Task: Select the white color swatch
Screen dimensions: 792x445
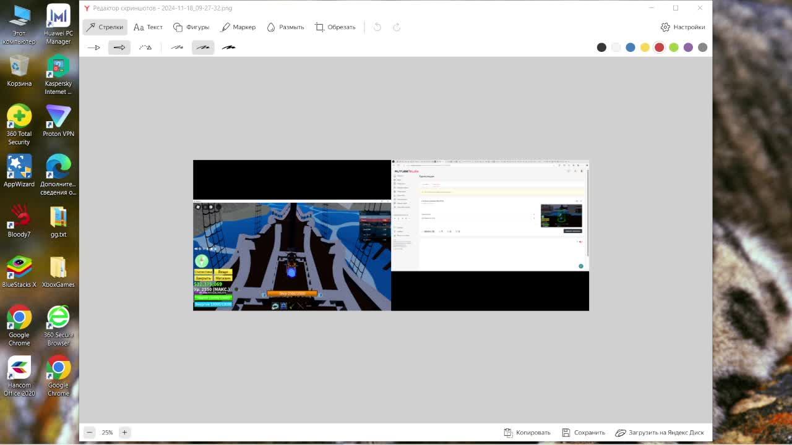Action: pyautogui.click(x=616, y=48)
